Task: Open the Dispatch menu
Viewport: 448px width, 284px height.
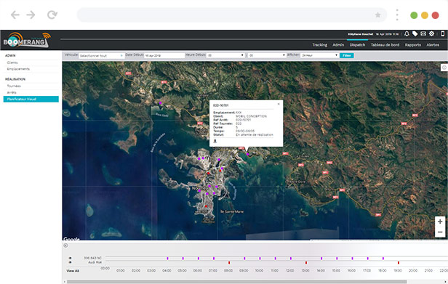Action: (x=357, y=45)
